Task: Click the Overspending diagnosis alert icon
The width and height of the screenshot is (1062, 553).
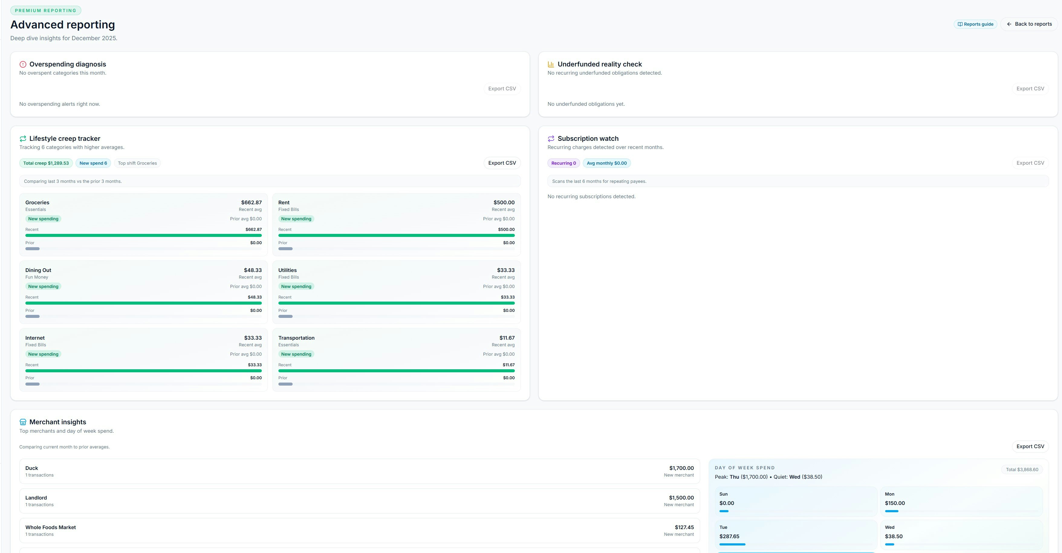Action: [23, 64]
